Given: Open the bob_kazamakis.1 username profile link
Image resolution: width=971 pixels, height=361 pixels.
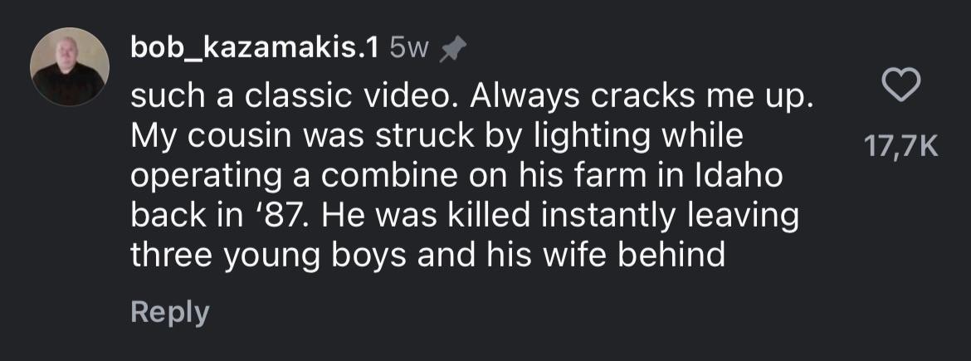Looking at the screenshot, I should point(255,51).
